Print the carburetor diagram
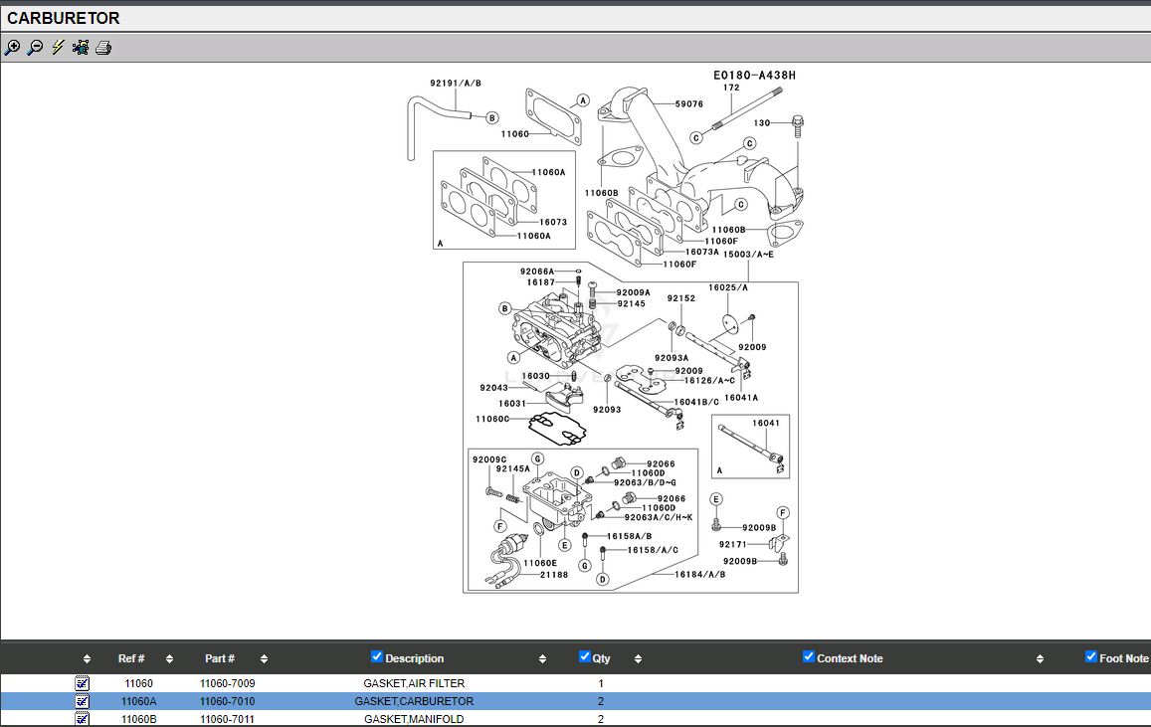The height and width of the screenshot is (727, 1151). tap(103, 48)
